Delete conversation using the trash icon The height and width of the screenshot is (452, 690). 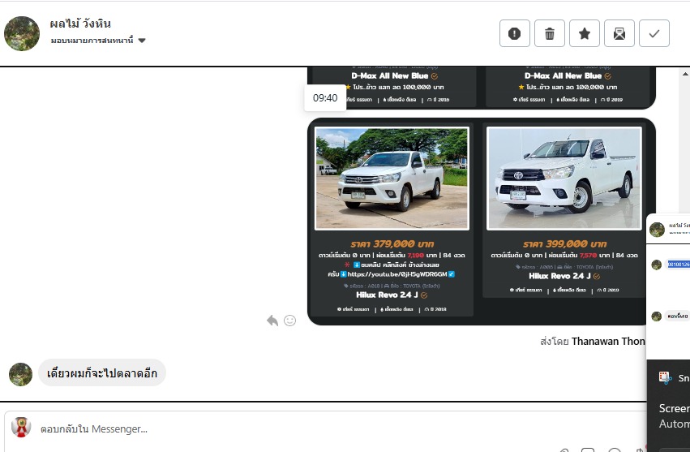tap(549, 33)
